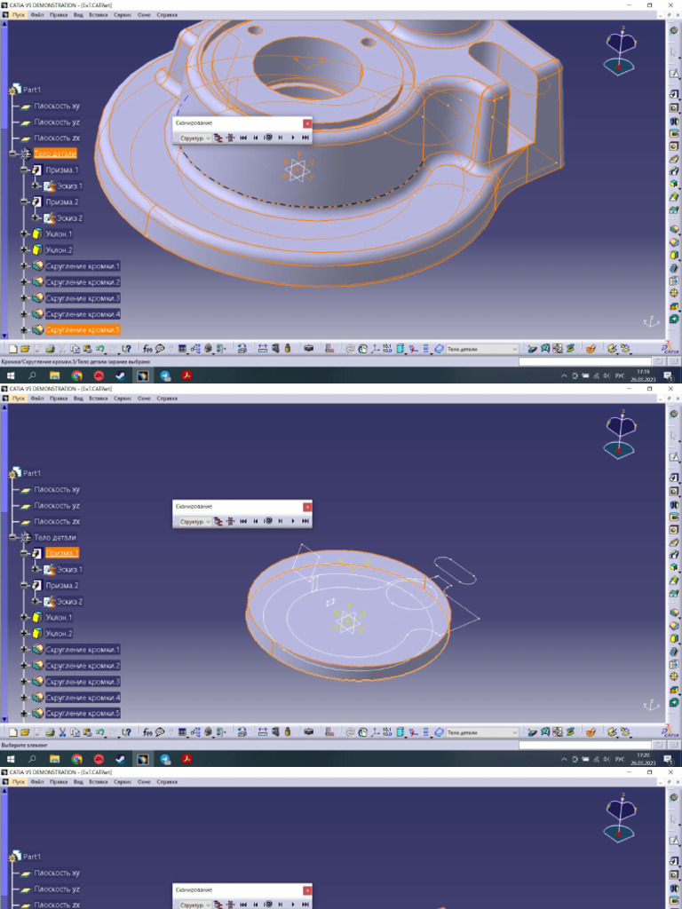This screenshot has height=909, width=682.
Task: Jump to last step in middle Сканирование panel
Action: pyautogui.click(x=305, y=521)
